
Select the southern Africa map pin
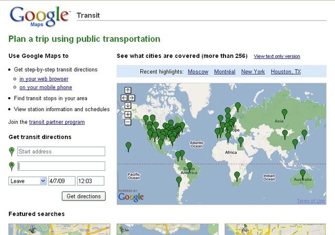coord(237,177)
